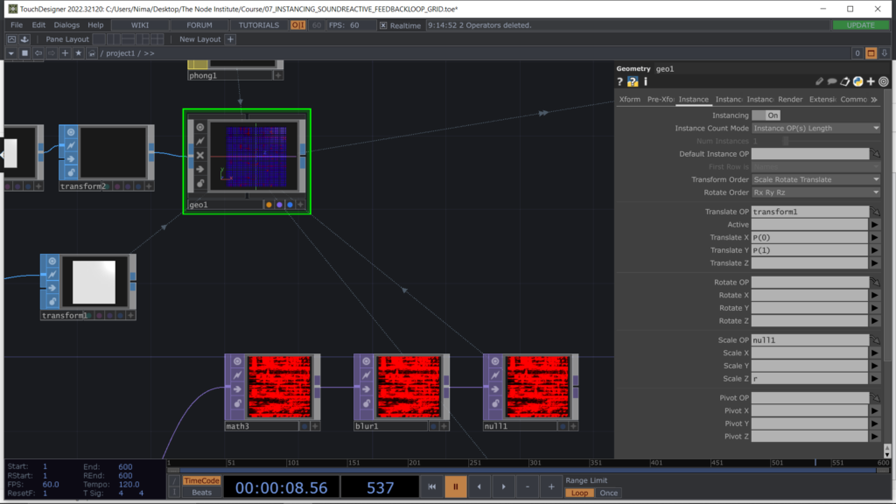Open Instance Count Mode dropdown
This screenshot has width=896, height=504.
pyautogui.click(x=816, y=128)
